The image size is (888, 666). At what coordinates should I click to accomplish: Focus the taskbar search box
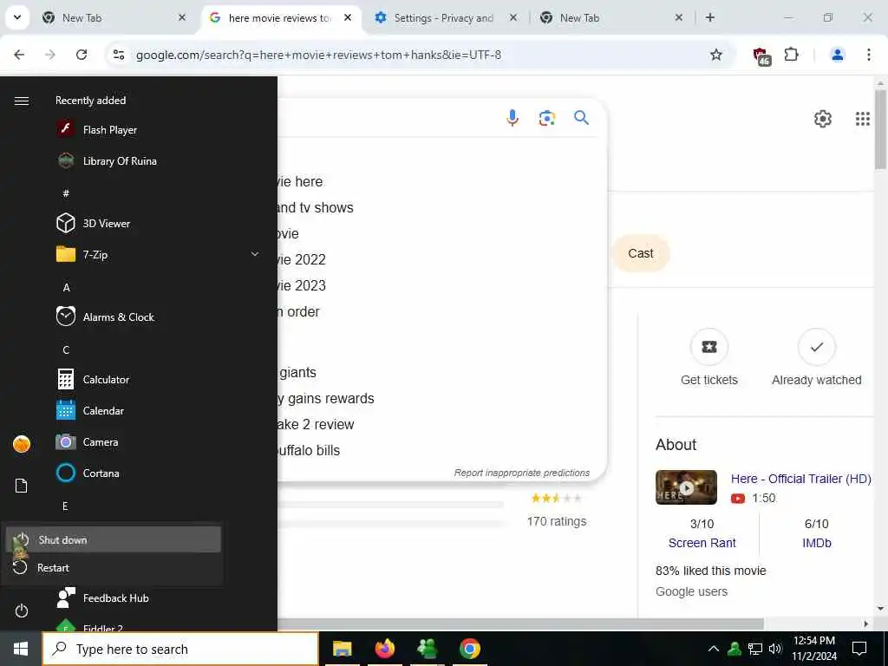click(180, 649)
